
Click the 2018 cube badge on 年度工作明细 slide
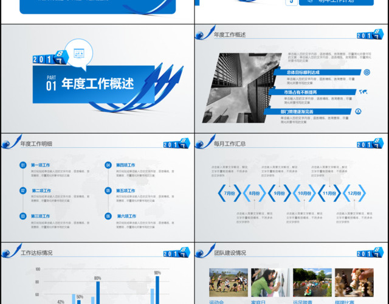(177, 143)
